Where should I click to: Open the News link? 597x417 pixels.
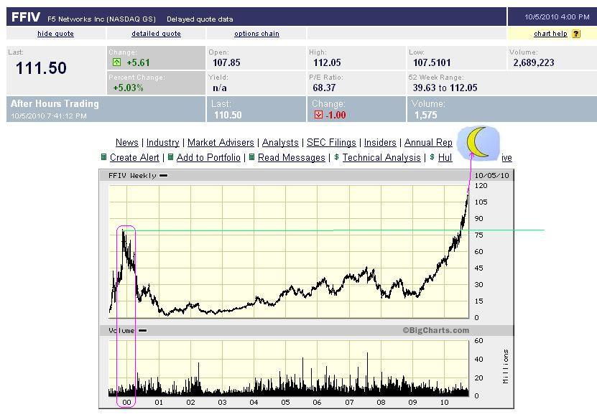click(x=126, y=142)
